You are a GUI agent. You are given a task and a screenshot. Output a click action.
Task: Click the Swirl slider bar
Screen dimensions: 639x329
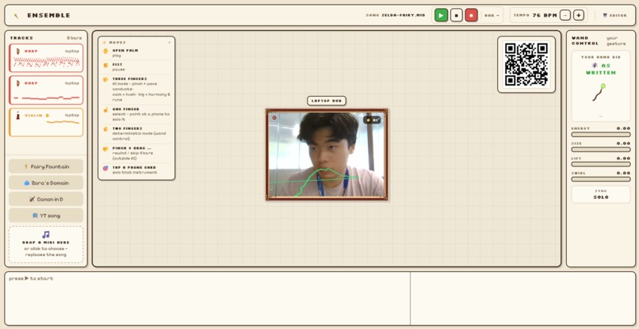point(601,179)
